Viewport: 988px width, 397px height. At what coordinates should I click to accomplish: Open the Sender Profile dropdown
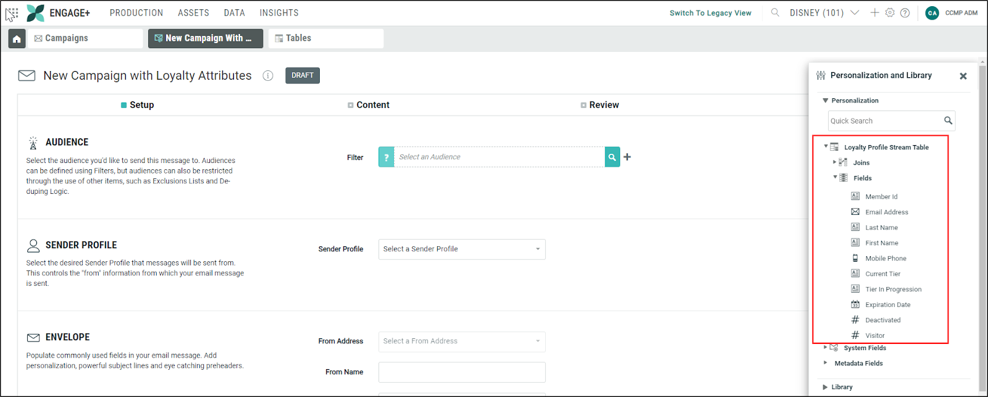(x=461, y=249)
